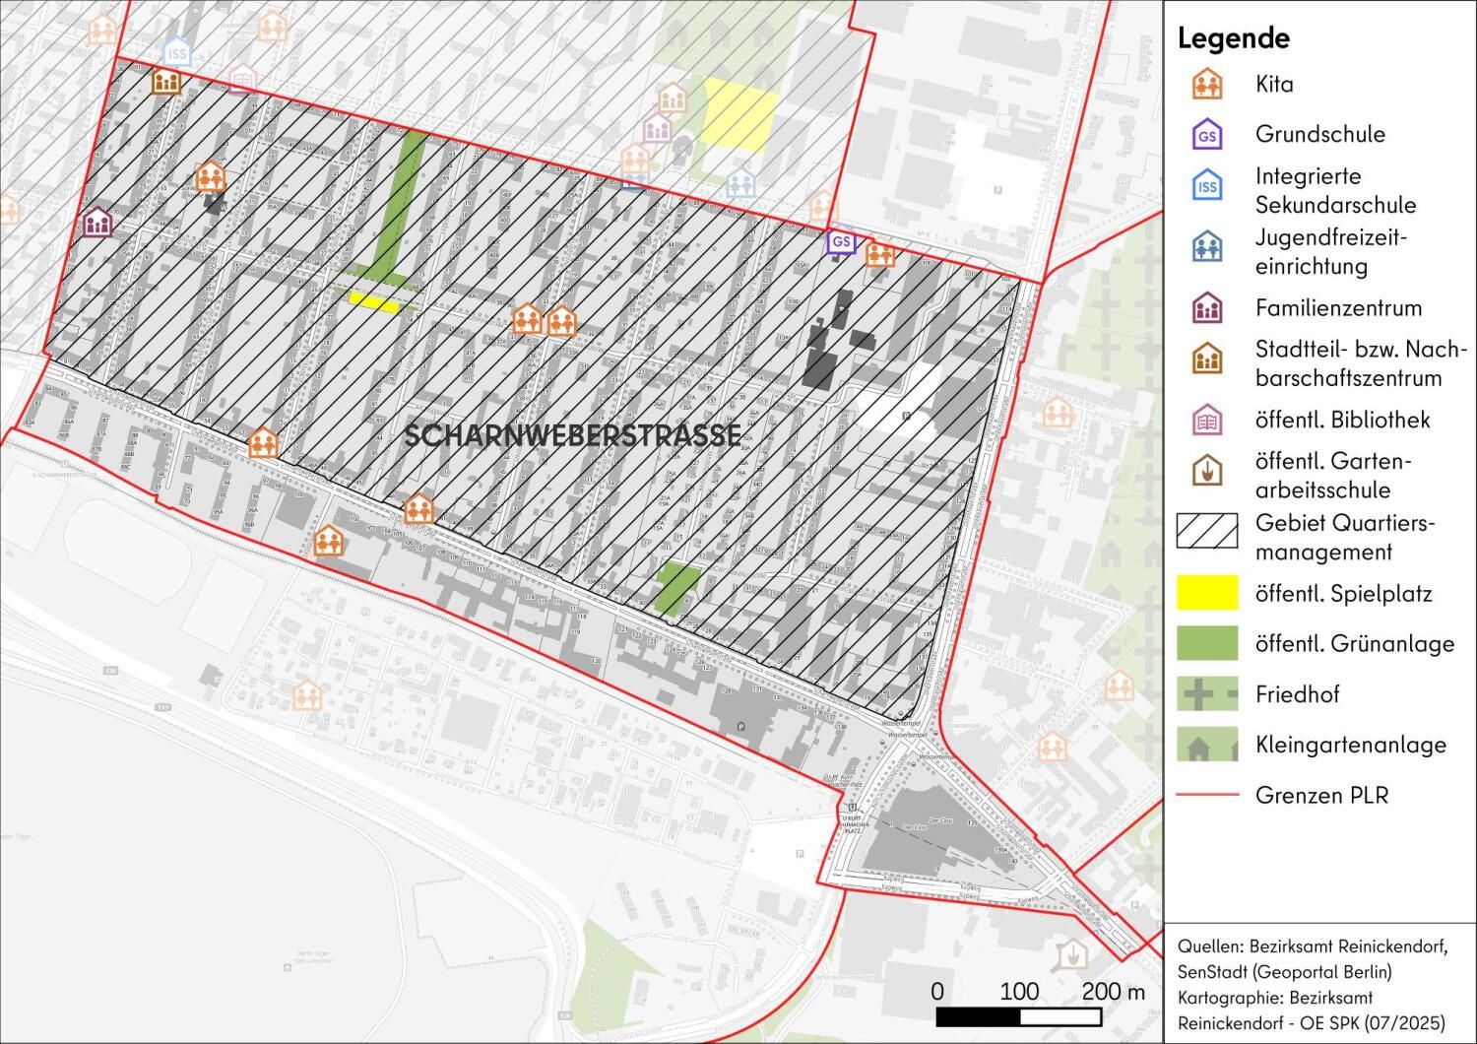1477x1044 pixels.
Task: Select the Familienzentrum marker on the left edge
Action: [96, 224]
